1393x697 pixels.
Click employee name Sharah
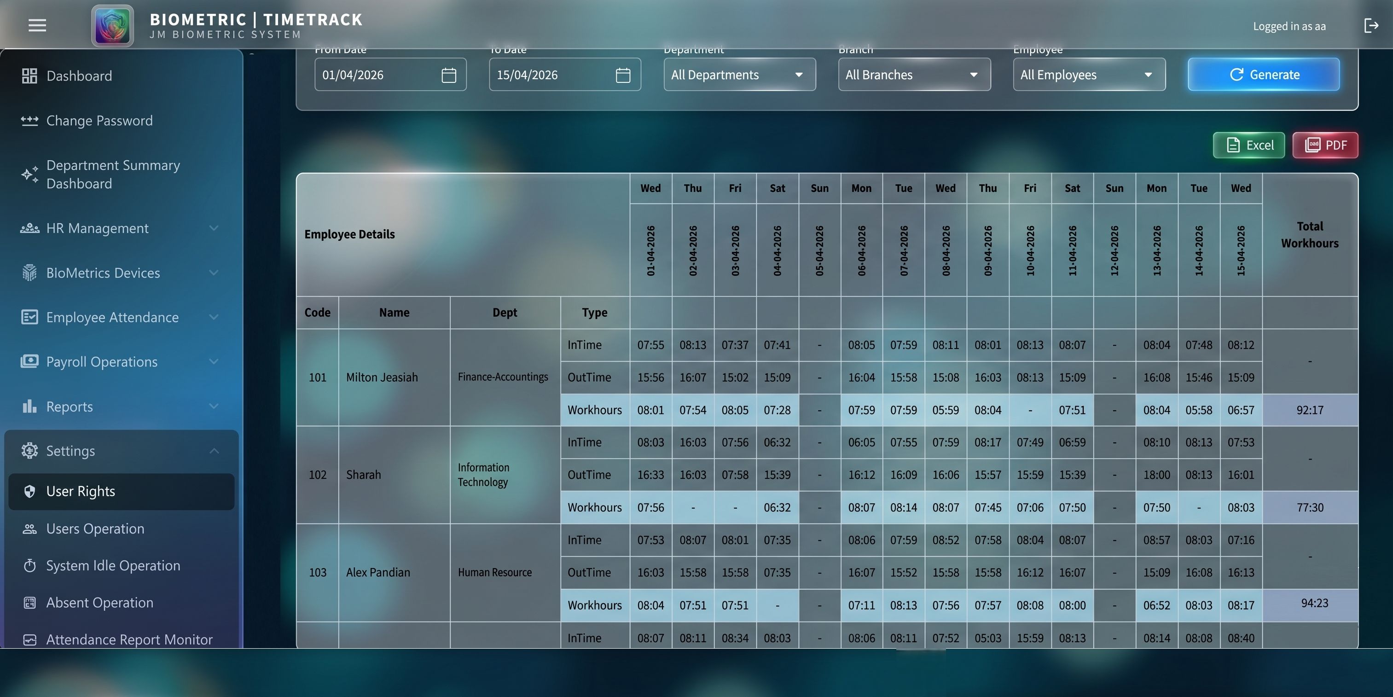[363, 474]
